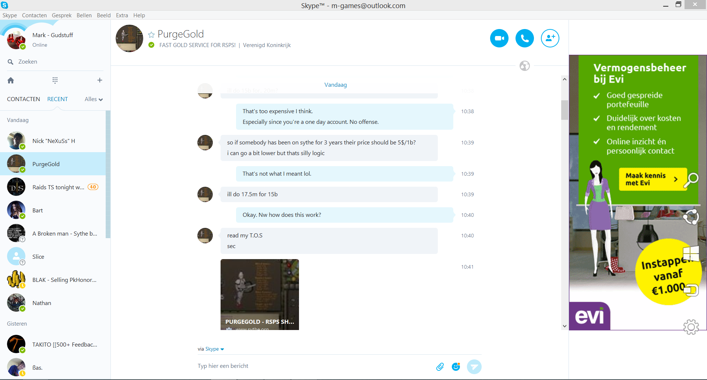The width and height of the screenshot is (707, 380).
Task: Open the Contacten menu
Action: click(x=34, y=15)
